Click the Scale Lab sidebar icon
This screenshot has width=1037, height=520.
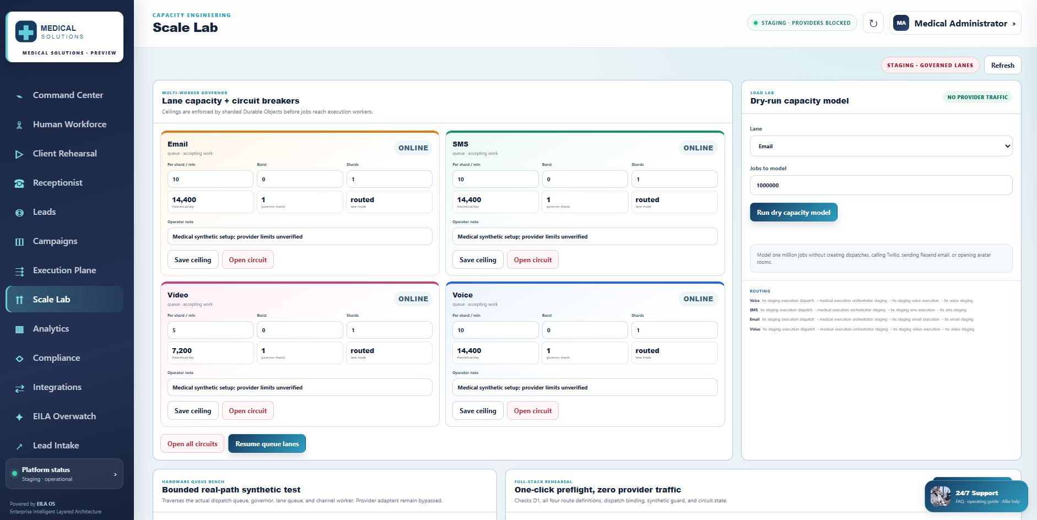coord(19,300)
